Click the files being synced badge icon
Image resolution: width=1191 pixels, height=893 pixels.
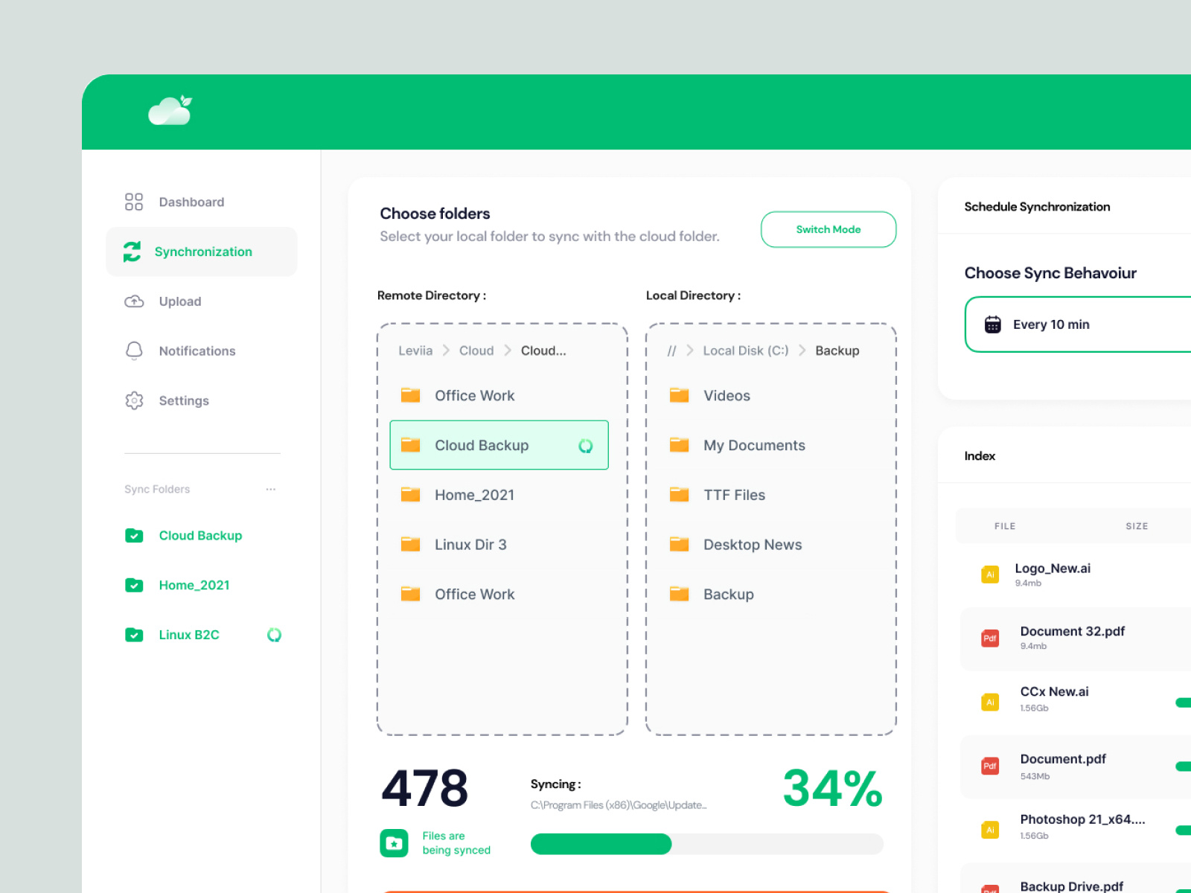click(392, 843)
